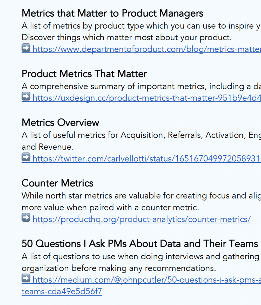Image resolution: width=261 pixels, height=305 pixels.
Task: Click the "Product Metrics That Matter" heading
Action: pos(84,74)
